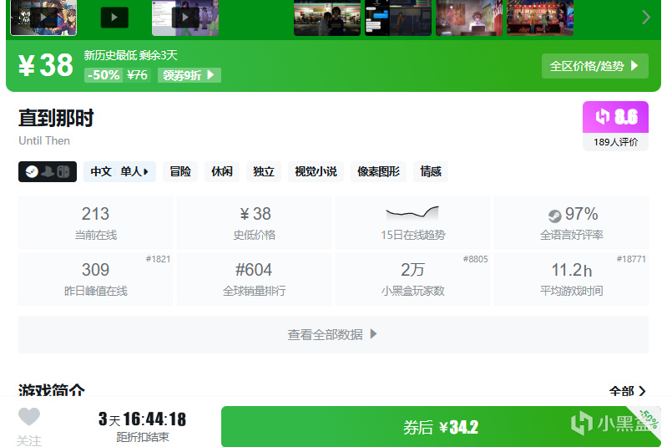Viewport: 672px width, 447px height.
Task: Expand 查看全部数据 to view all data
Action: pos(333,334)
